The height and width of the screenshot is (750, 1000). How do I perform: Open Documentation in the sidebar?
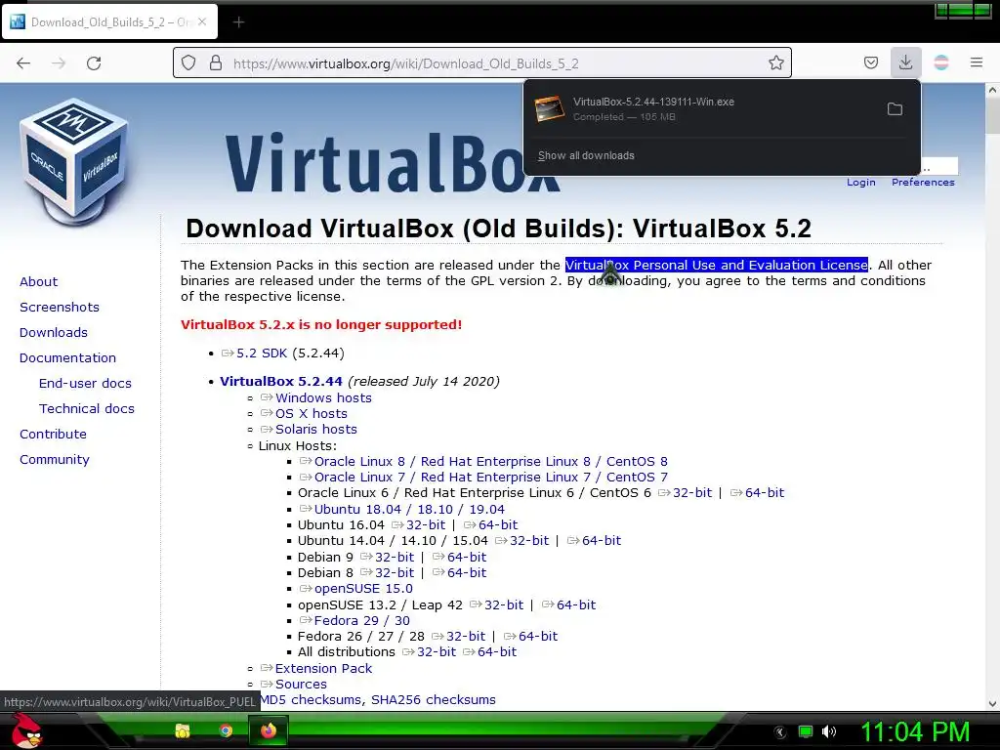pyautogui.click(x=67, y=358)
